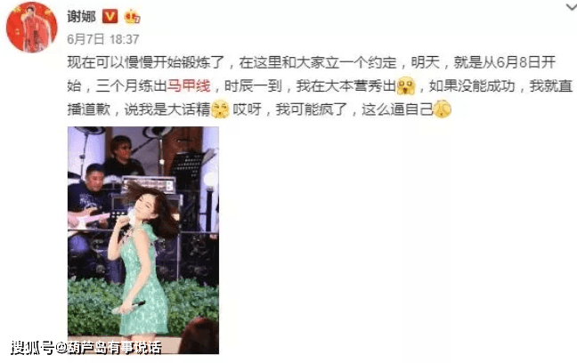Click the 谢娜 username link

coord(82,17)
